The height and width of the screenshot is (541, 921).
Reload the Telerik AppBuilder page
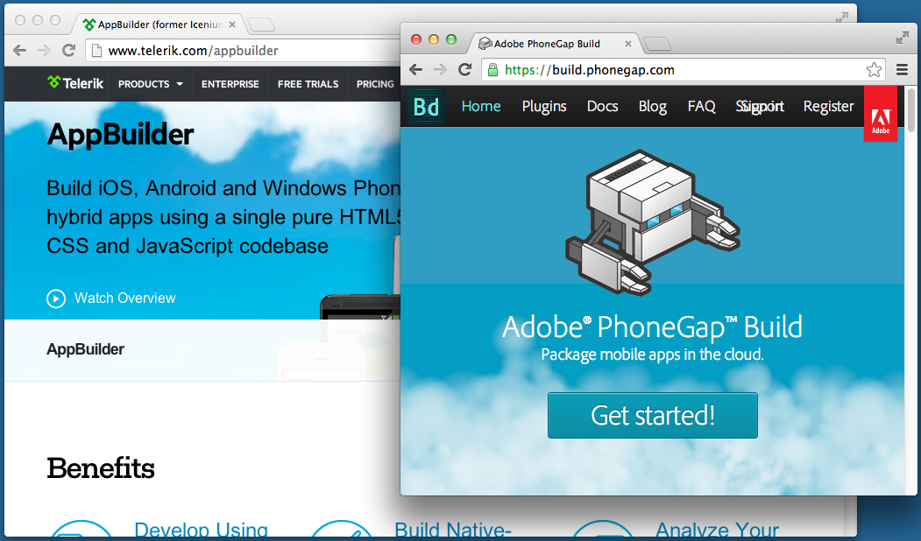pyautogui.click(x=68, y=51)
